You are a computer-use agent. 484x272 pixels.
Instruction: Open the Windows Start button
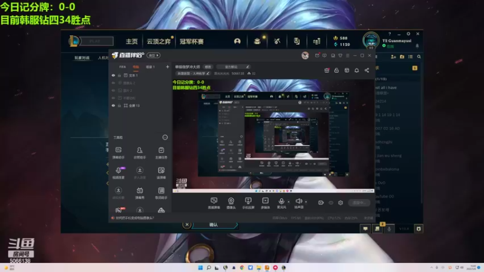coord(200,268)
